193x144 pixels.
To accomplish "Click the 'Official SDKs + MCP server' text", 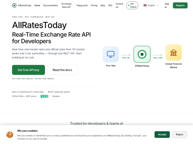I will pyautogui.click(x=24, y=96).
